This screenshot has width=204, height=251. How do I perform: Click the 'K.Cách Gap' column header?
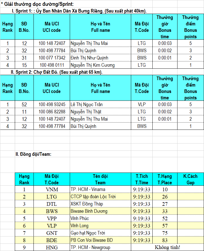coord(190,180)
